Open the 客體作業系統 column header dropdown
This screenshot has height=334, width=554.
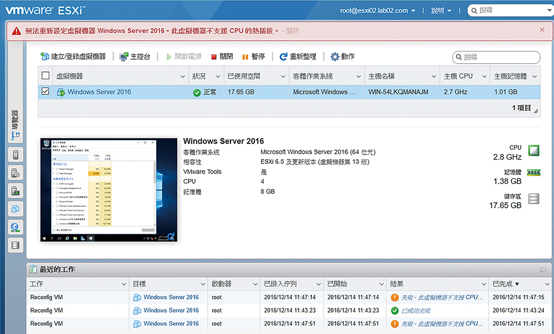tap(358, 76)
